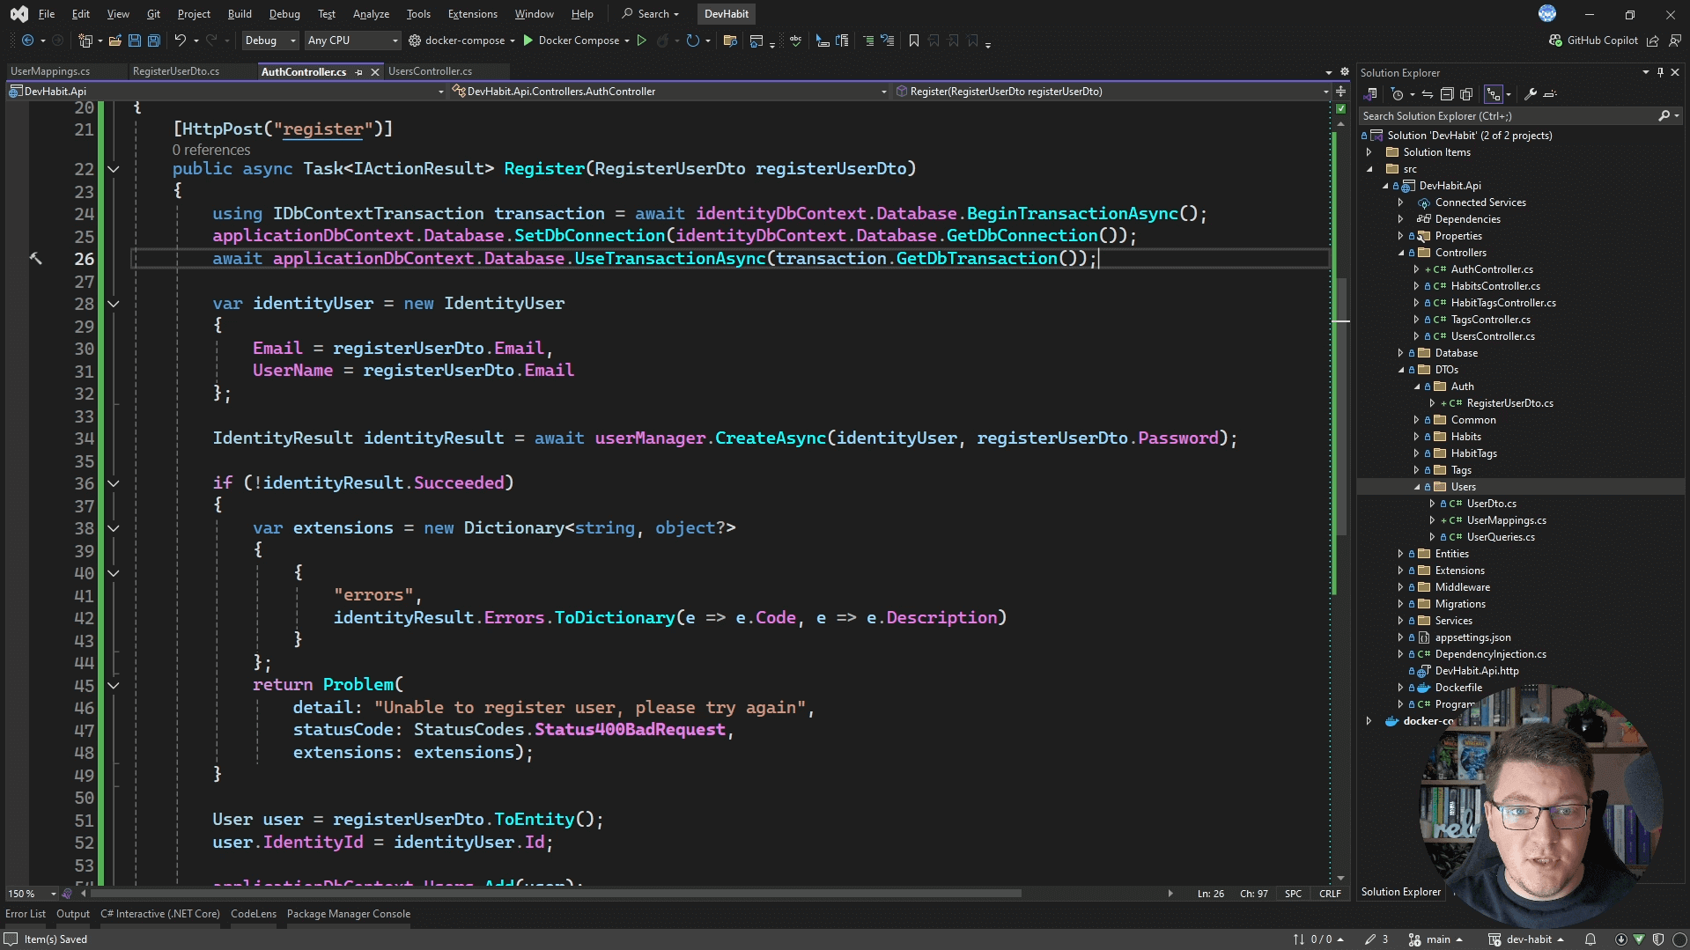Click the Save All toolbar icon

click(153, 41)
